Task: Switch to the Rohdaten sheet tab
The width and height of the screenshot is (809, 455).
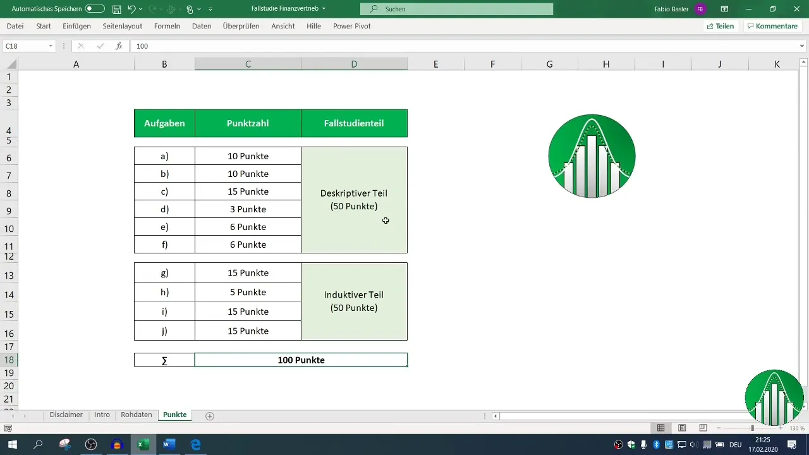Action: (137, 415)
